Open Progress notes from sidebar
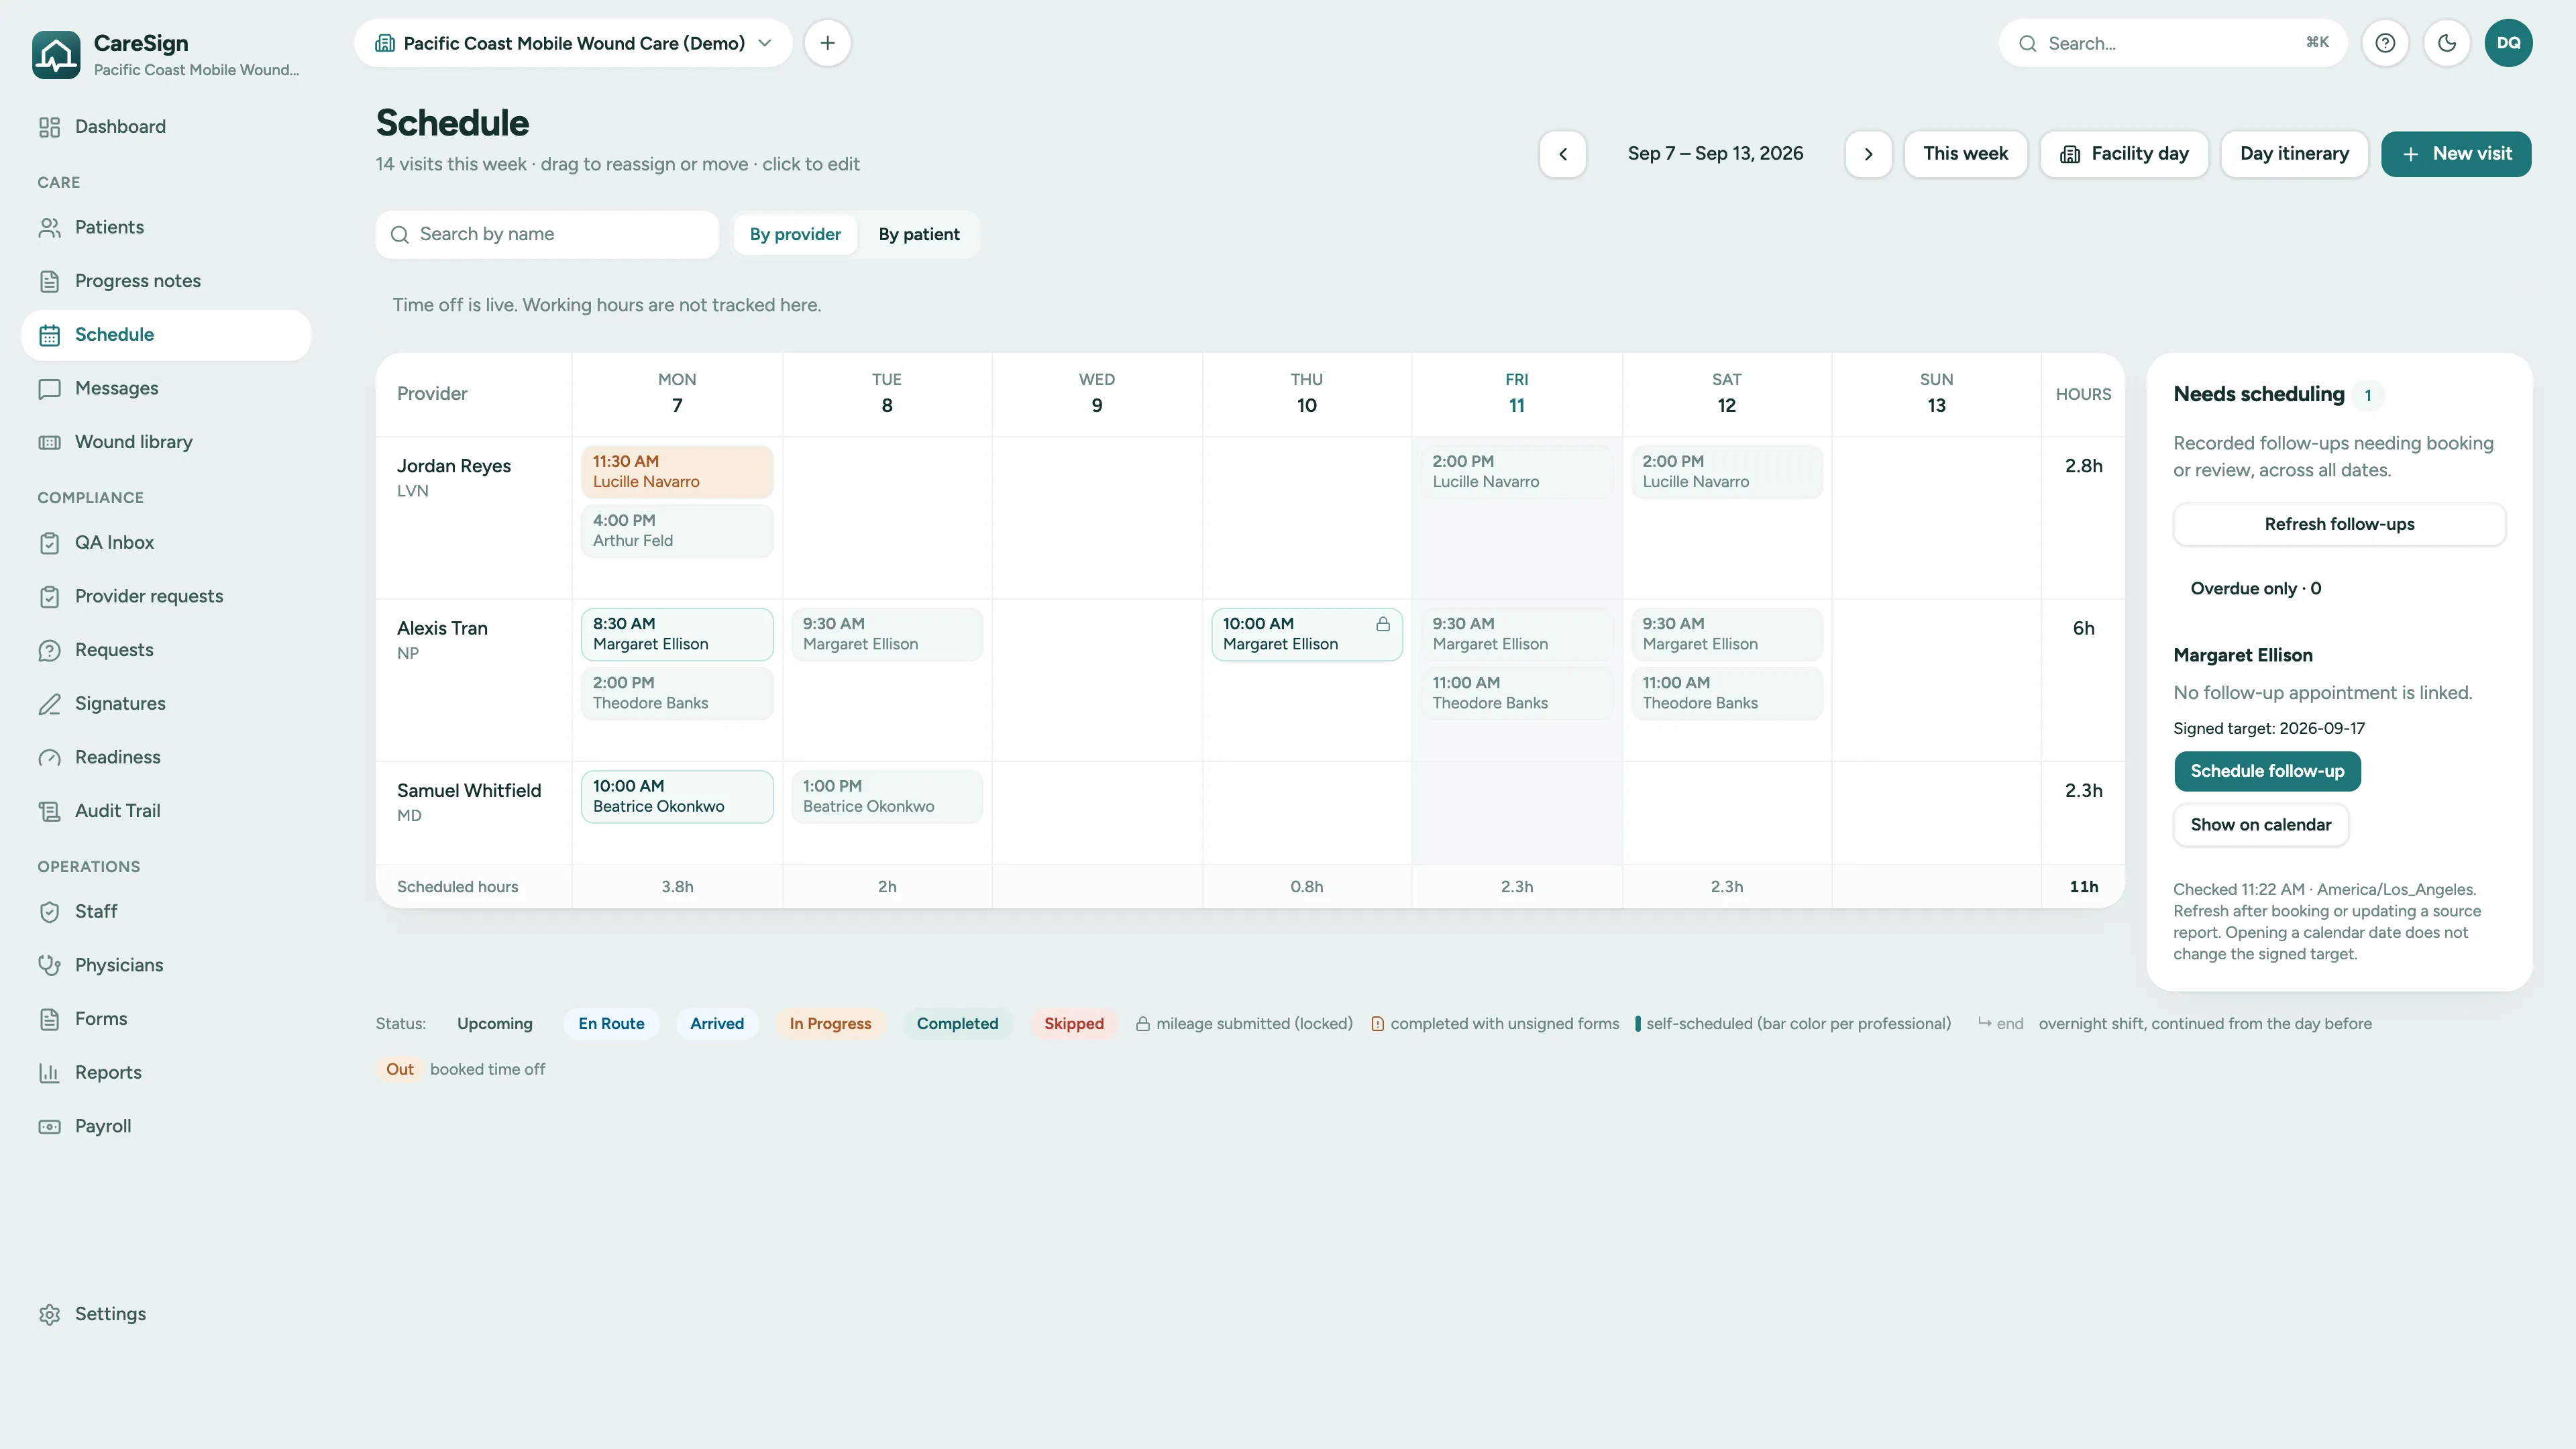 [x=166, y=281]
